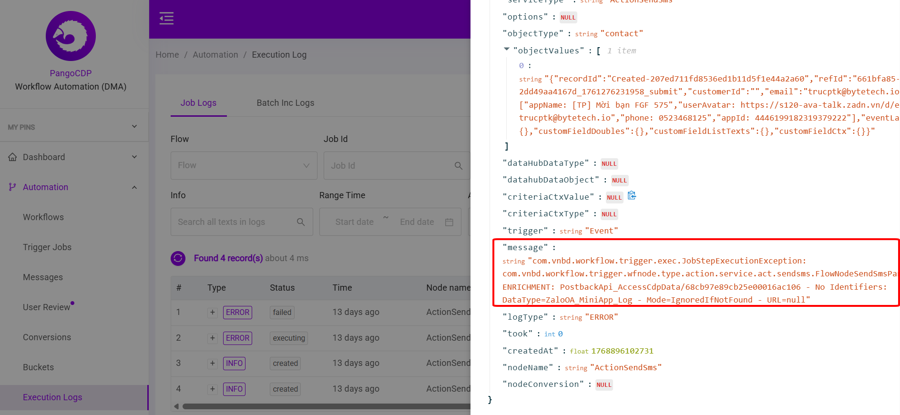Open Trigger Jobs in the sidebar
Viewport: 900px width, 415px height.
pyautogui.click(x=47, y=247)
